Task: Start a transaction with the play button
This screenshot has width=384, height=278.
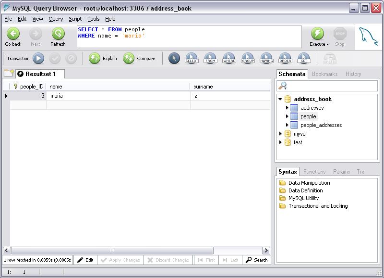Action: [38, 58]
